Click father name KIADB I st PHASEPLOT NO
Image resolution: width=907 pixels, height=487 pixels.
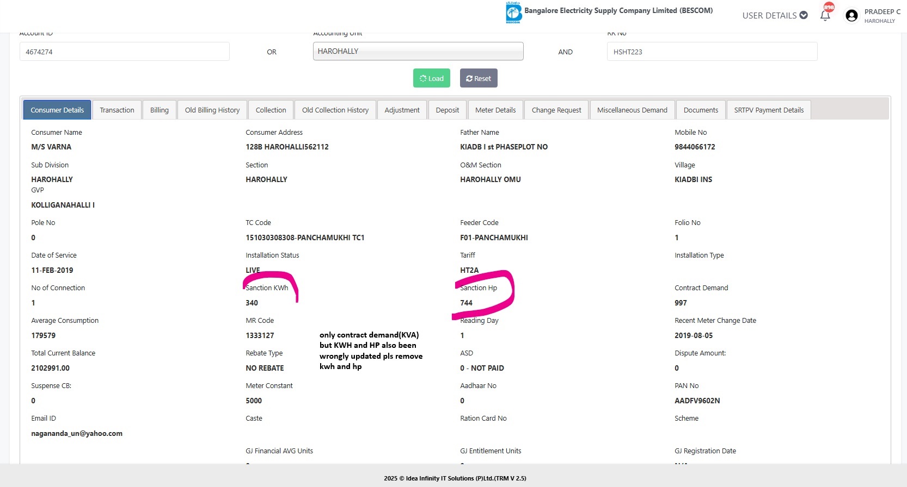point(504,147)
